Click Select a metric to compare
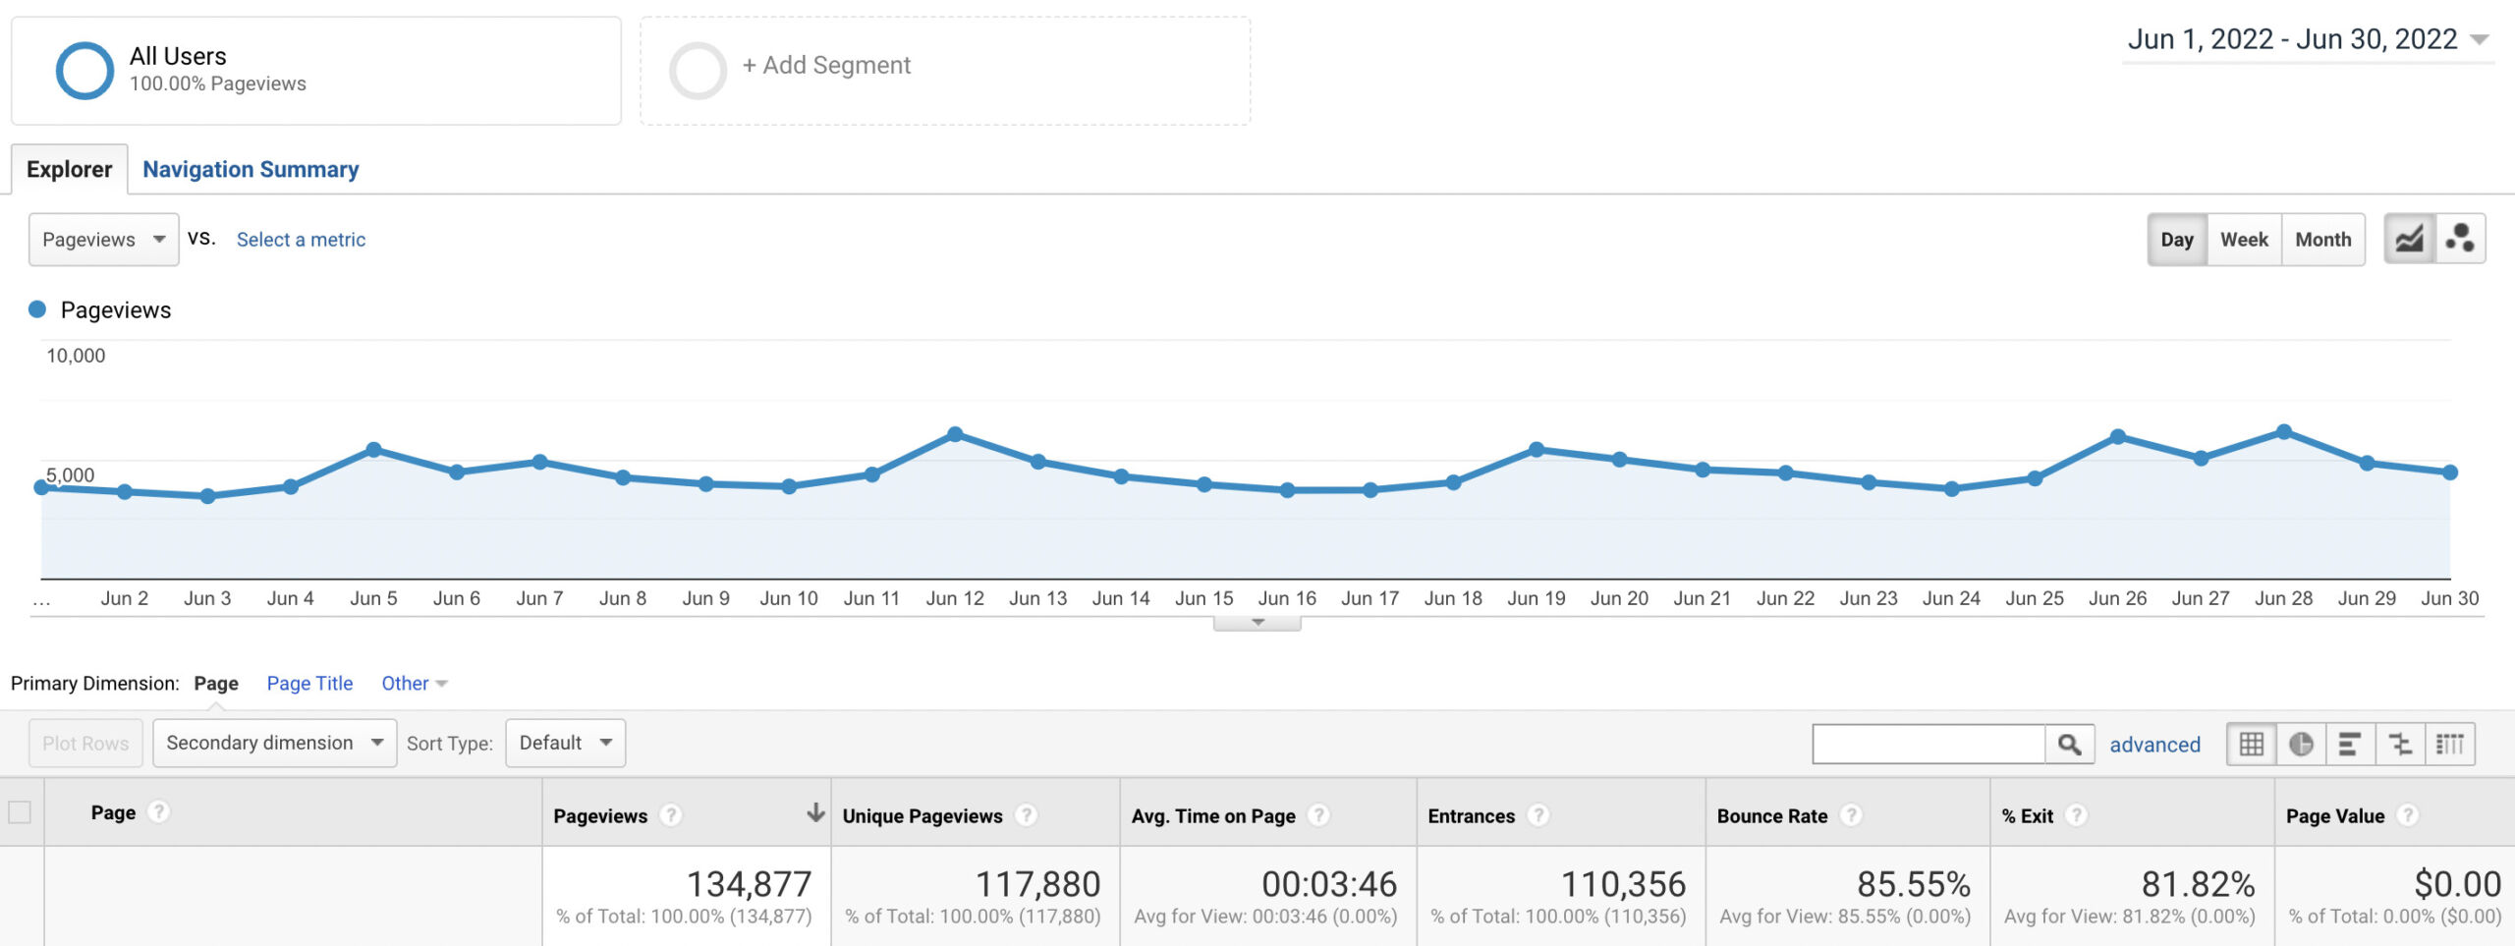The height and width of the screenshot is (946, 2515). click(x=301, y=239)
